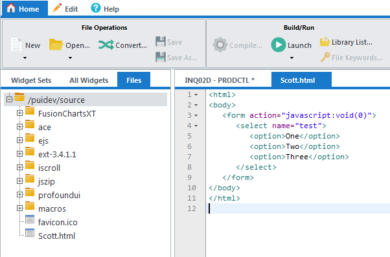Click the green Launch play icon

coord(279,45)
